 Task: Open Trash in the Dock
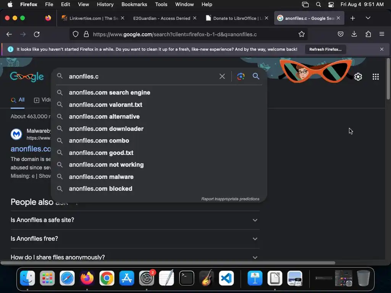364,278
